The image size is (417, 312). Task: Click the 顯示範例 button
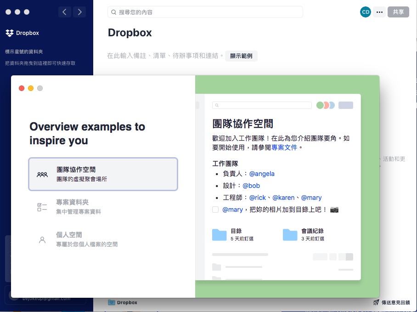tap(241, 56)
